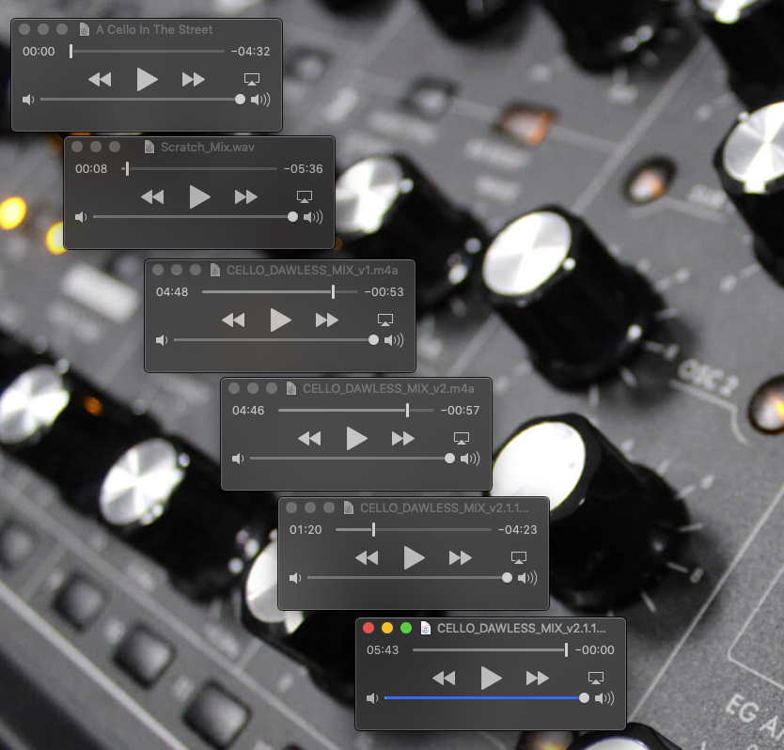784x750 pixels.
Task: Click the mute speaker icon in Scratch_Mix.wav player
Action: (x=81, y=217)
